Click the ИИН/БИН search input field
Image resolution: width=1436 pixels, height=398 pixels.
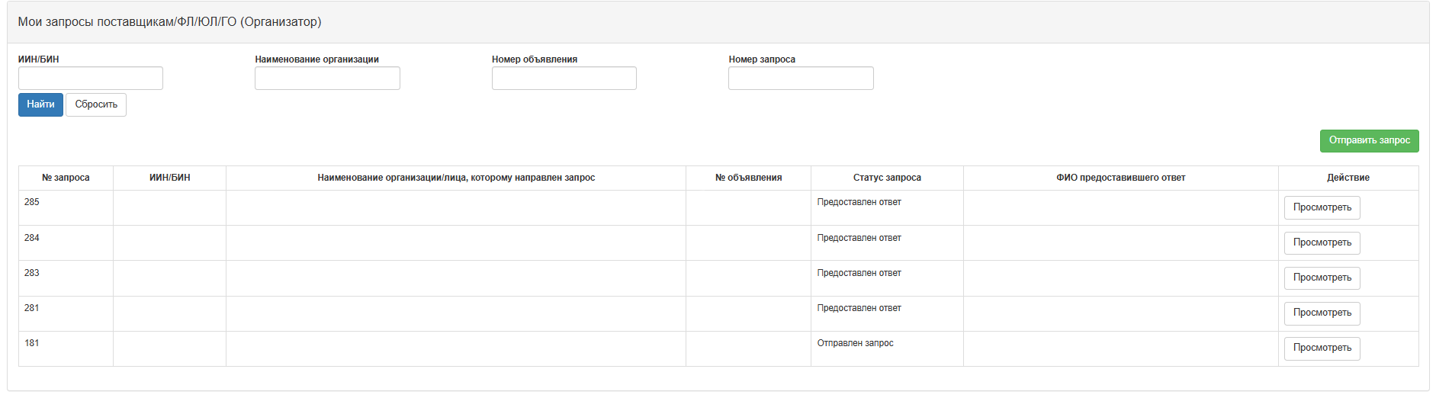click(x=91, y=78)
